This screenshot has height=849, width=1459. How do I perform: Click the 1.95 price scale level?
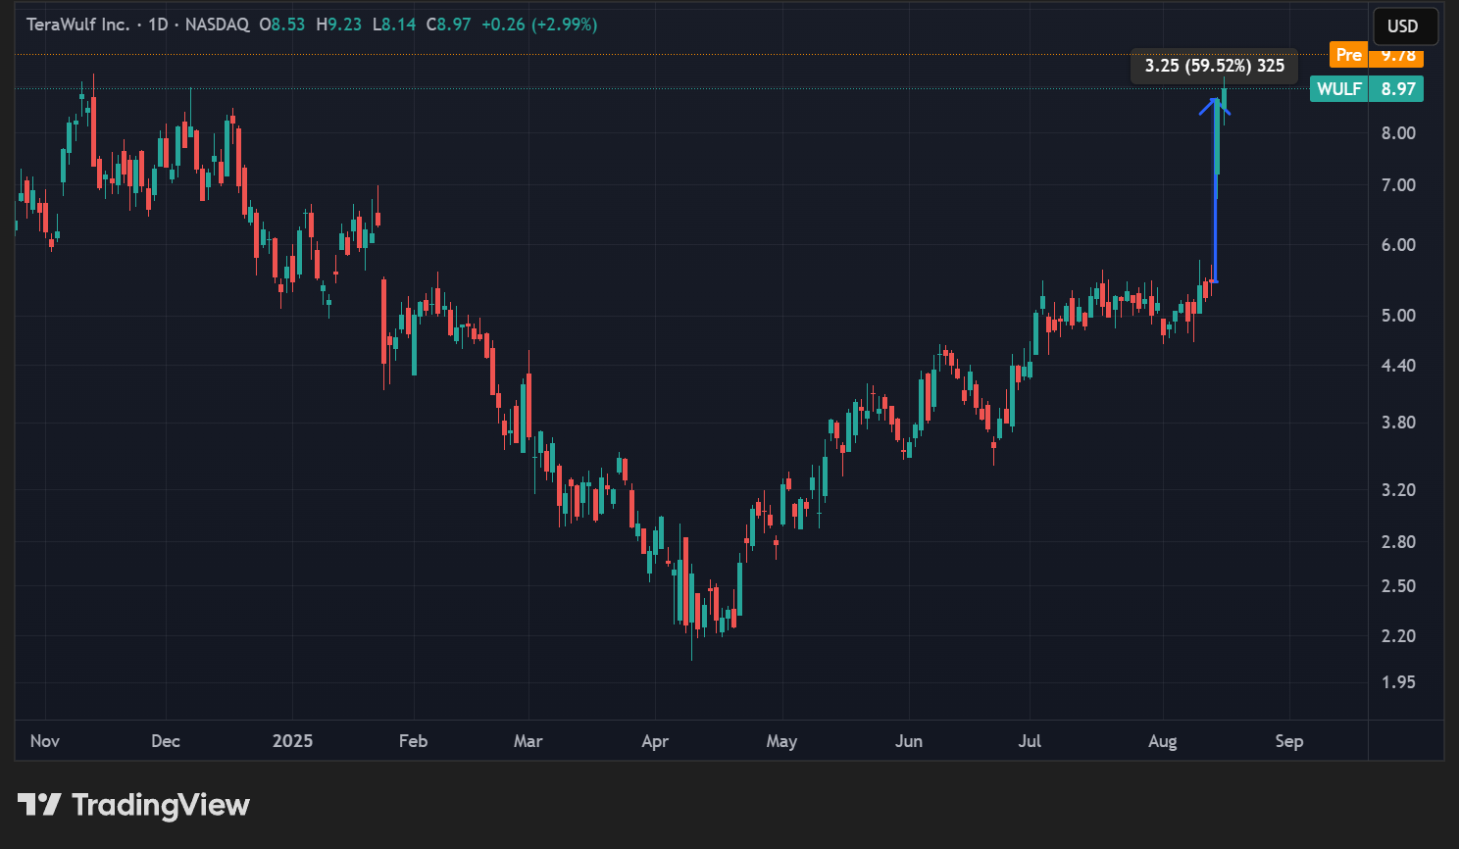click(1398, 682)
